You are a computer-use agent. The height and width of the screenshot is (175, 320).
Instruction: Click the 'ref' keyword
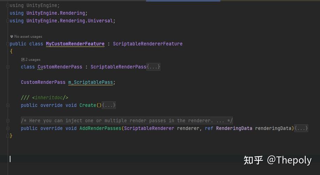(209, 129)
